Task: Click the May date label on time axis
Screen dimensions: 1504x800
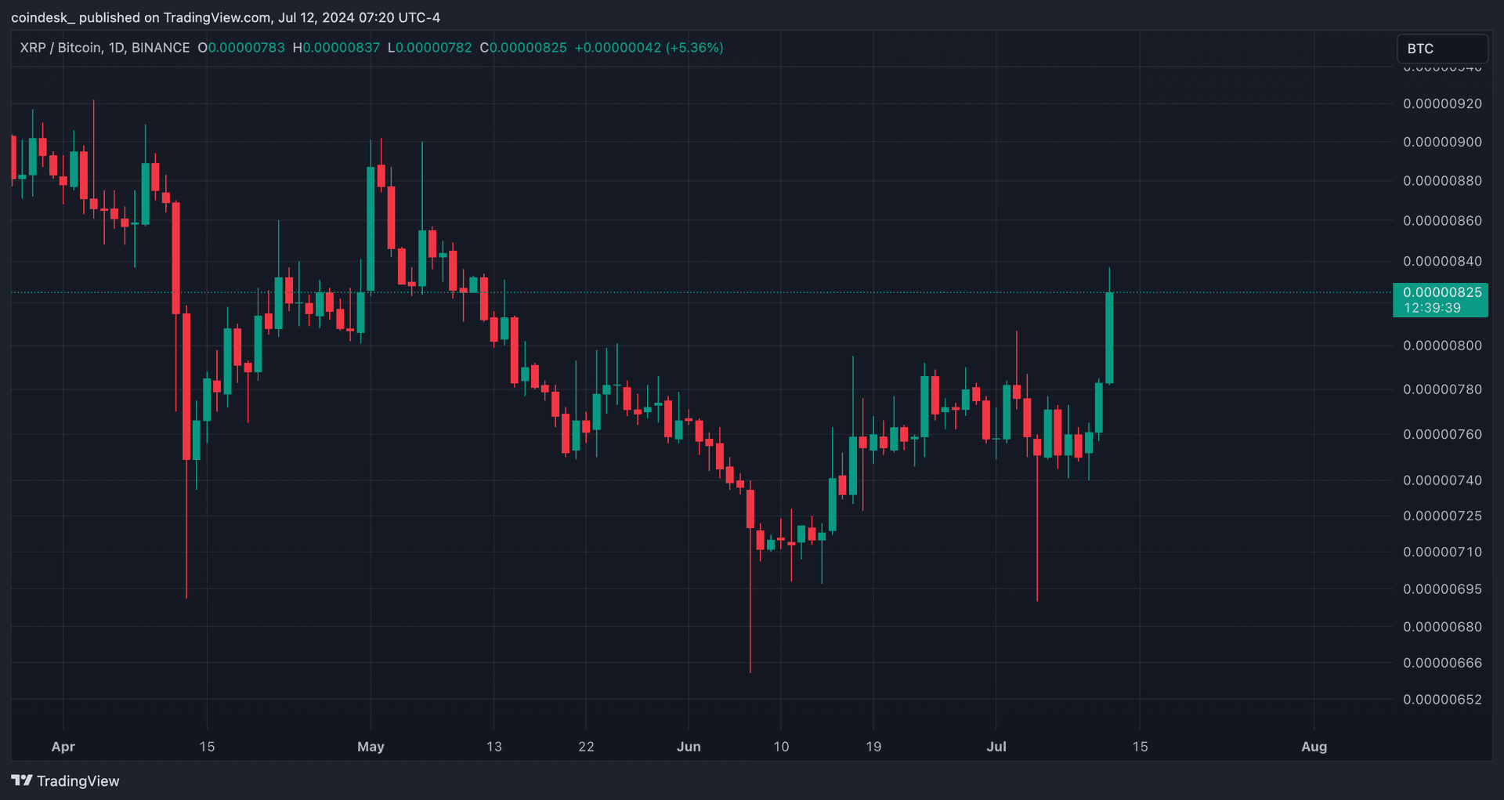Action: pyautogui.click(x=371, y=747)
